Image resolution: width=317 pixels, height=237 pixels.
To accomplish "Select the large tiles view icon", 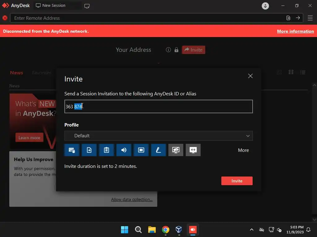I will coord(279,72).
